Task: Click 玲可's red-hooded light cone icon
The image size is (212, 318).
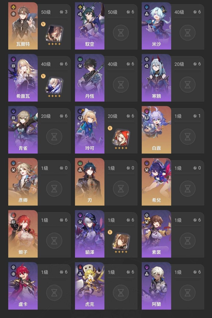Action: 121,138
